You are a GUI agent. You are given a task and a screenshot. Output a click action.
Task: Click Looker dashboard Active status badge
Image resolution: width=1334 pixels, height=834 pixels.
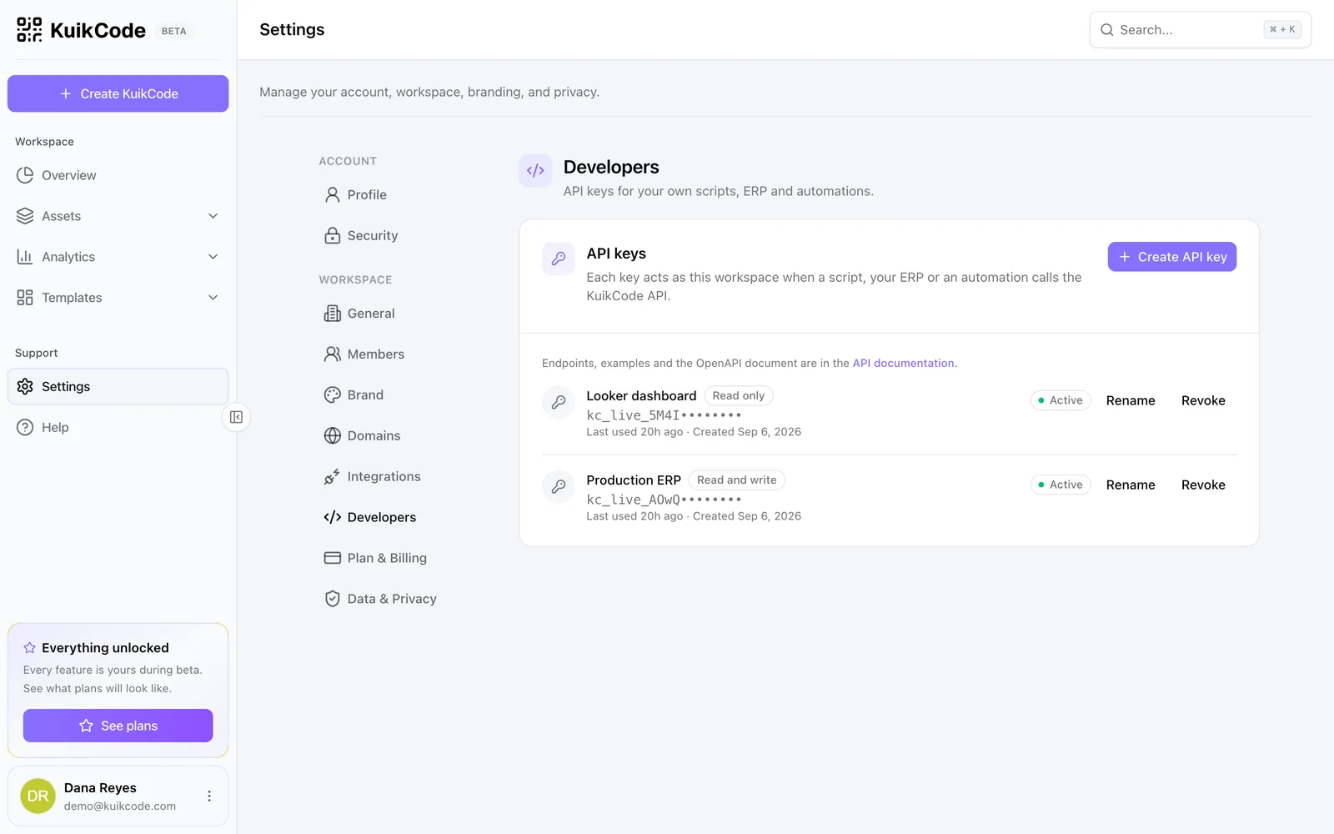1061,400
